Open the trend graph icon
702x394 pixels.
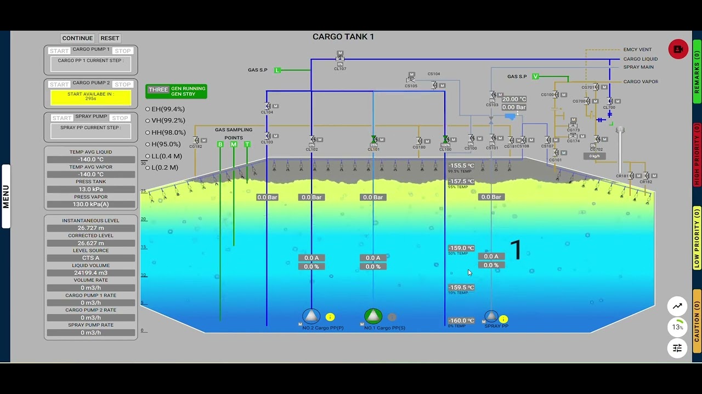tap(677, 306)
